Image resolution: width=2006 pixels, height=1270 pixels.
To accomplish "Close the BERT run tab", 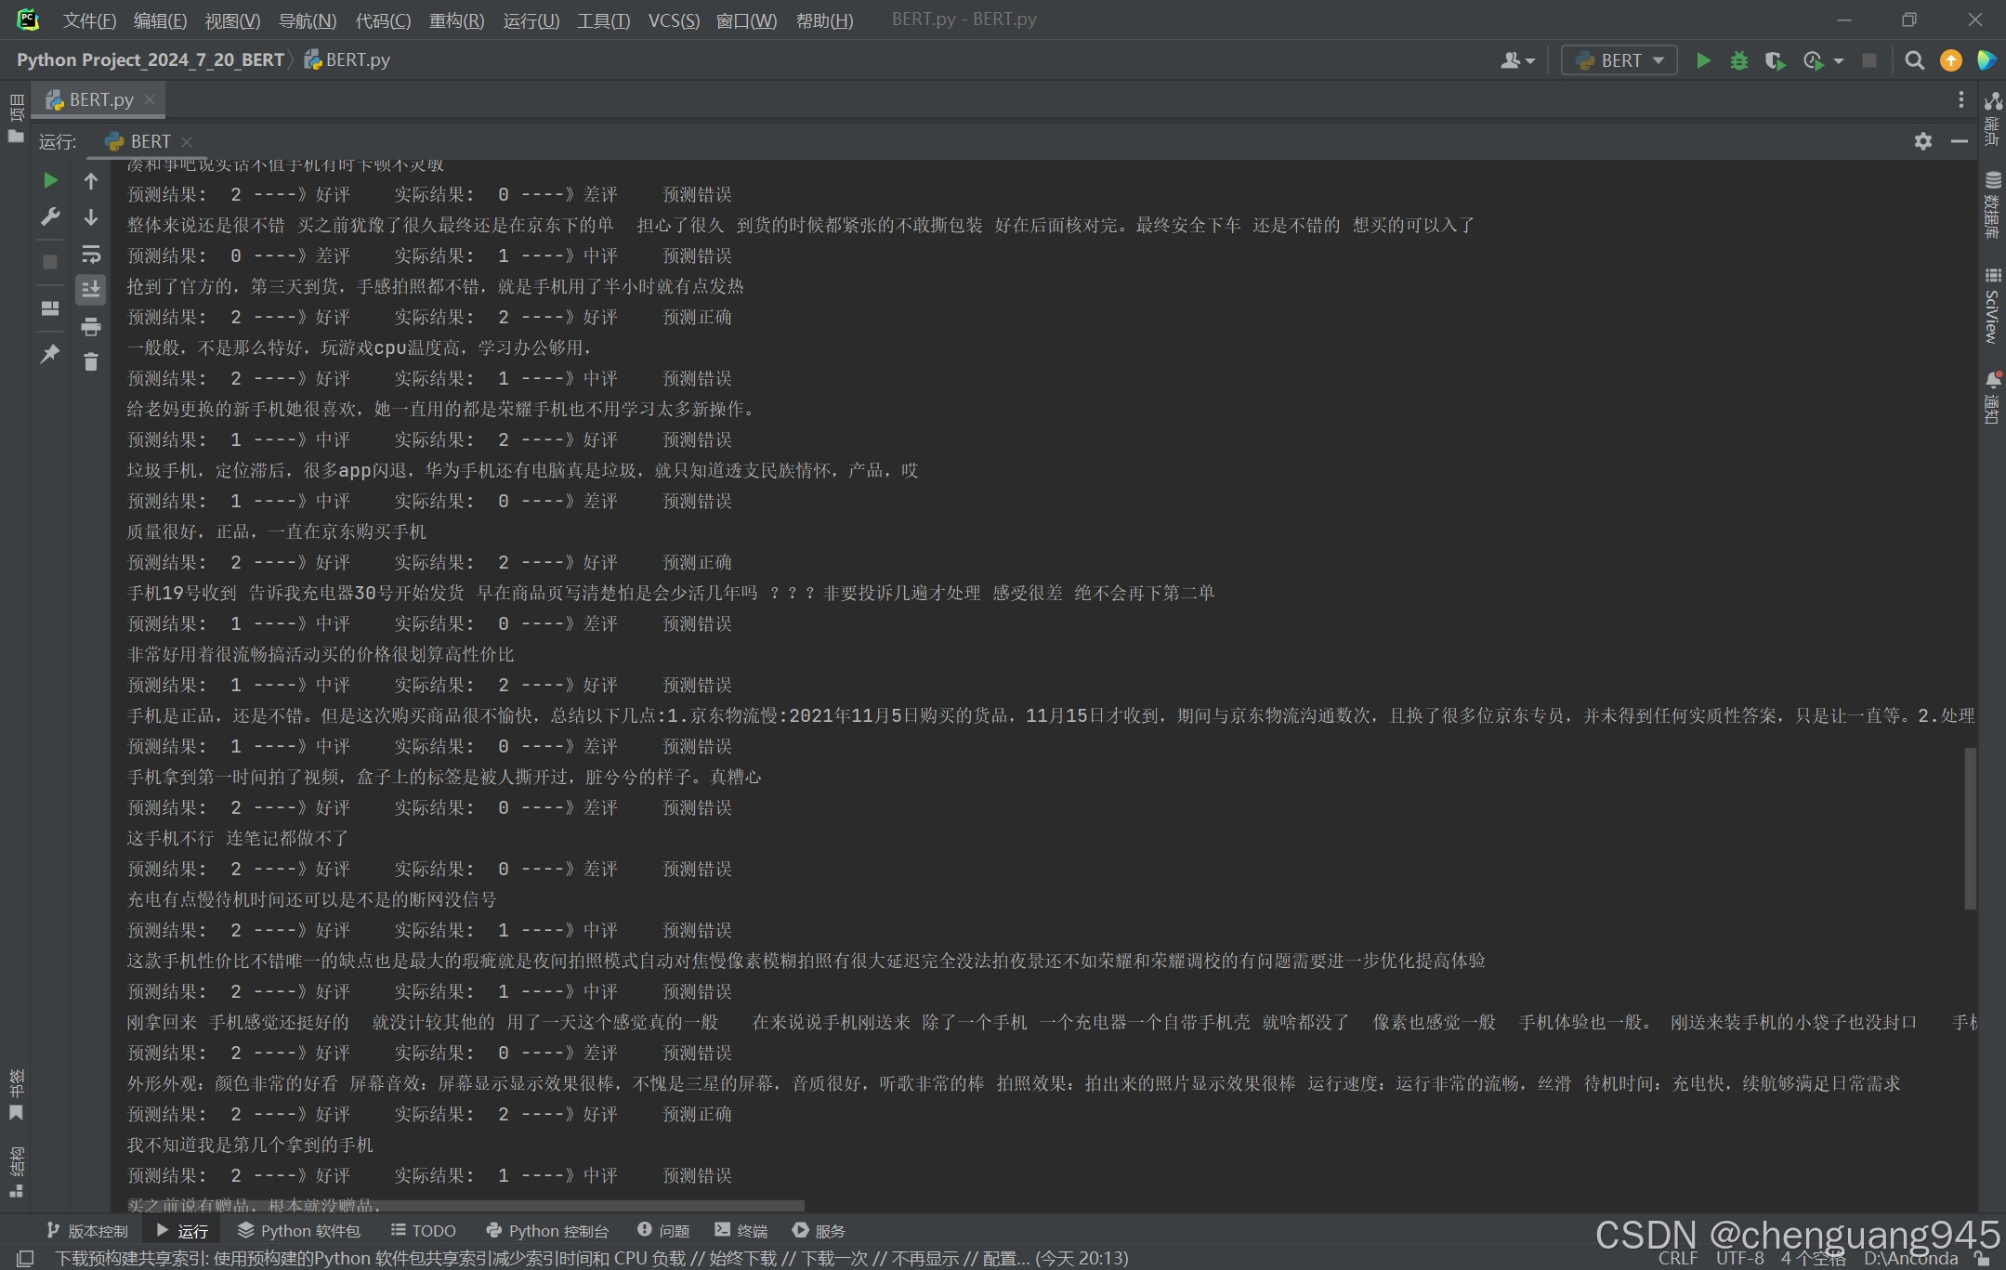I will click(x=187, y=141).
